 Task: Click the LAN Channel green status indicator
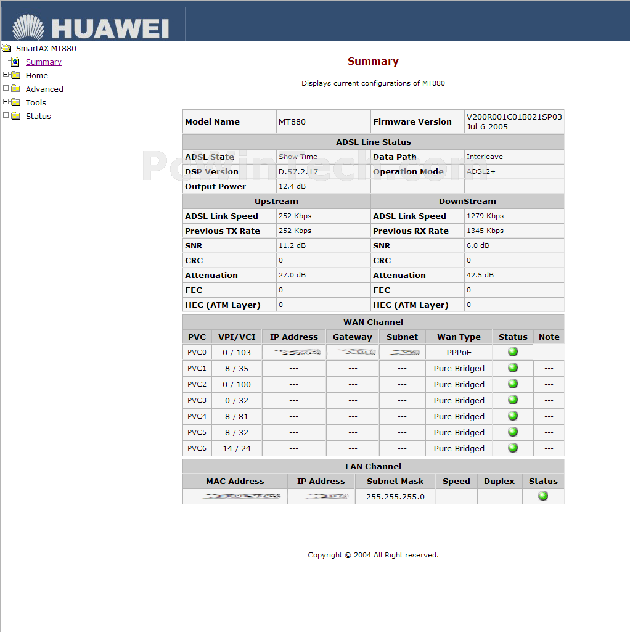click(543, 496)
